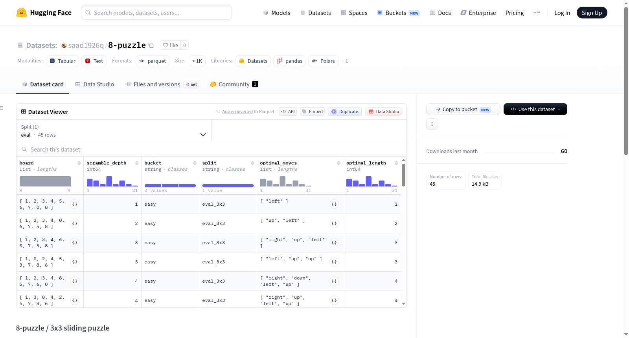629x338 pixels.
Task: Click the Hugging Face logo icon
Action: click(x=22, y=13)
